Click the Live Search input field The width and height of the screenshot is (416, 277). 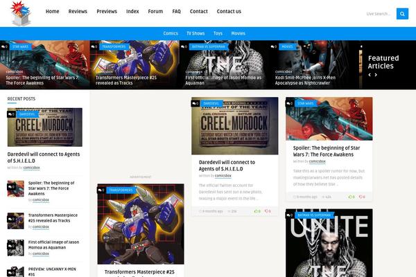click(380, 14)
